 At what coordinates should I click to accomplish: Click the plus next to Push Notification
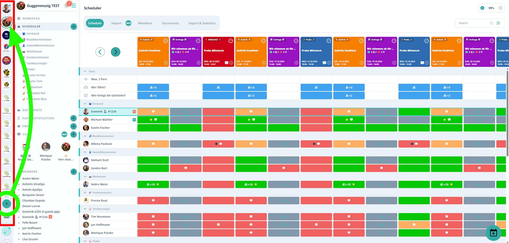click(74, 118)
